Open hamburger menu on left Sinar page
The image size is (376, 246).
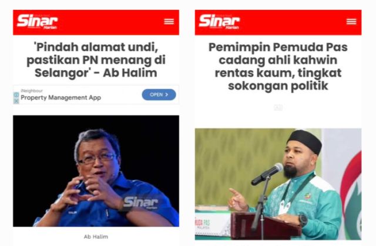[169, 22]
